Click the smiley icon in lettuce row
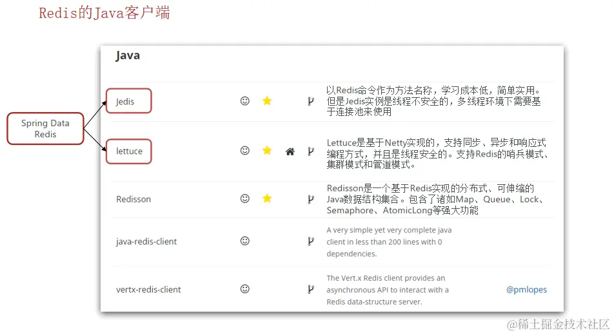614x335 pixels. pyautogui.click(x=244, y=151)
